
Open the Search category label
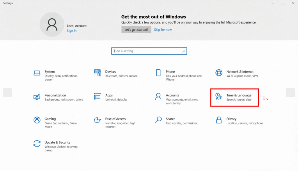(171, 119)
